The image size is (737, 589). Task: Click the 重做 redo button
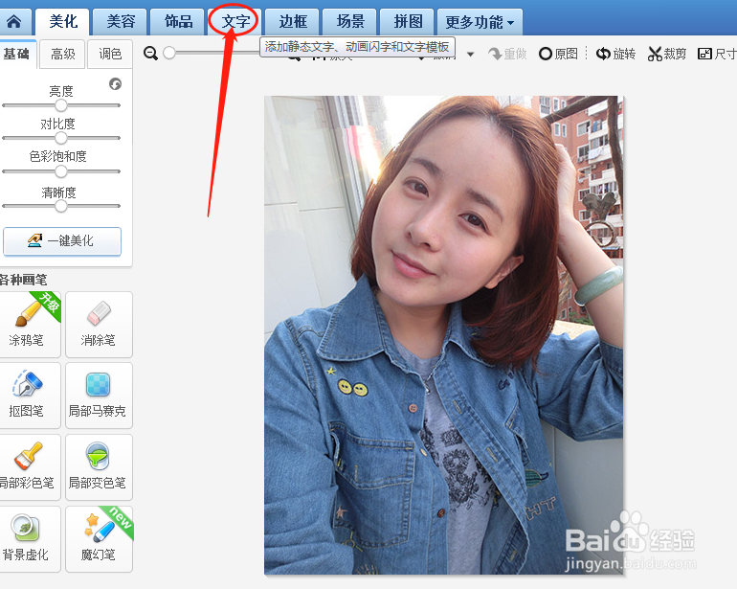[507, 54]
